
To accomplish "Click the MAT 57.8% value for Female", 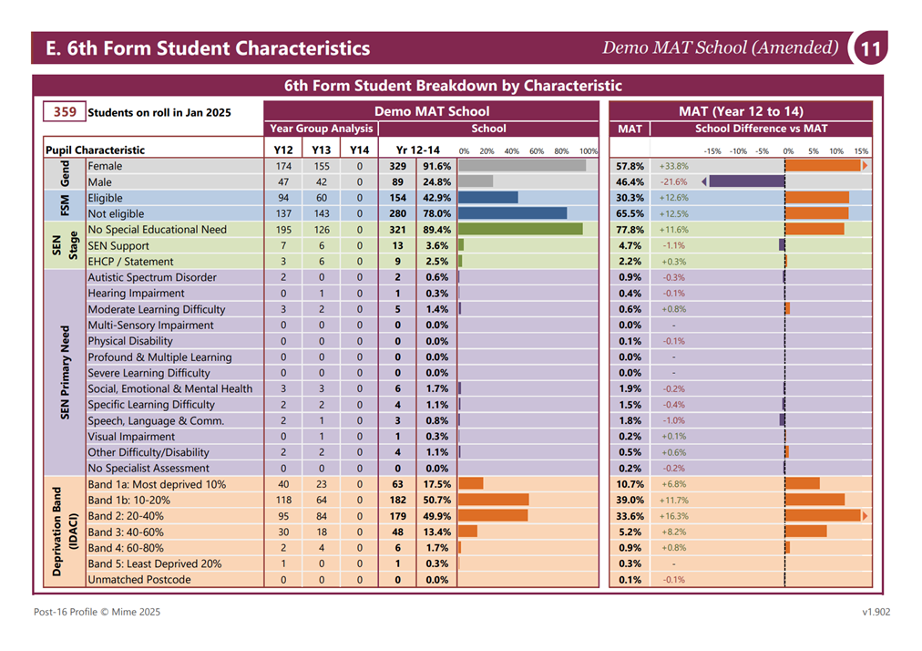I will [630, 166].
